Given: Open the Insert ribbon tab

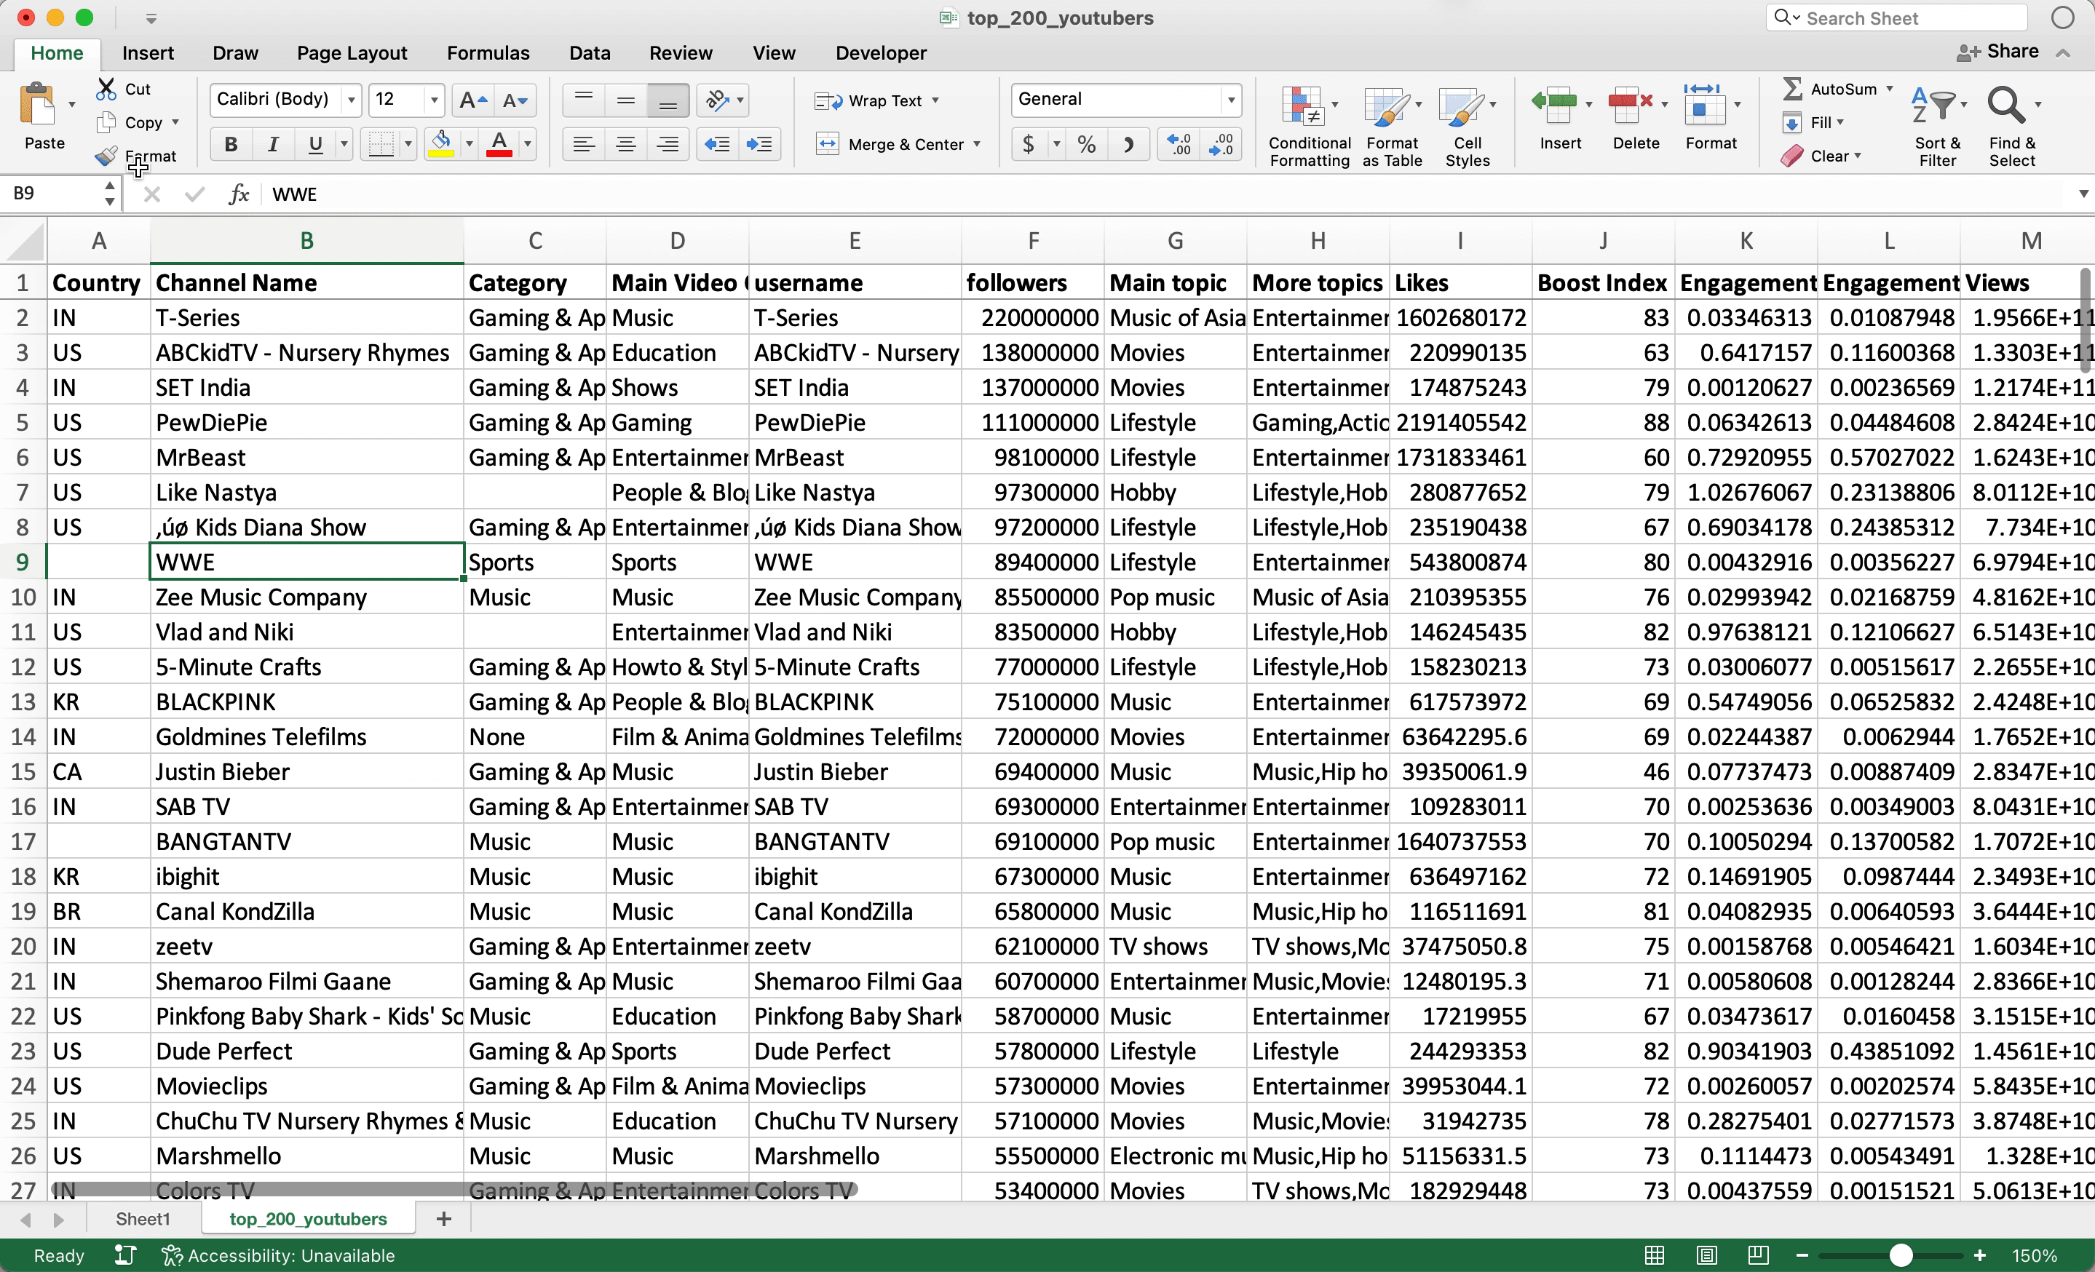Looking at the screenshot, I should [x=148, y=52].
